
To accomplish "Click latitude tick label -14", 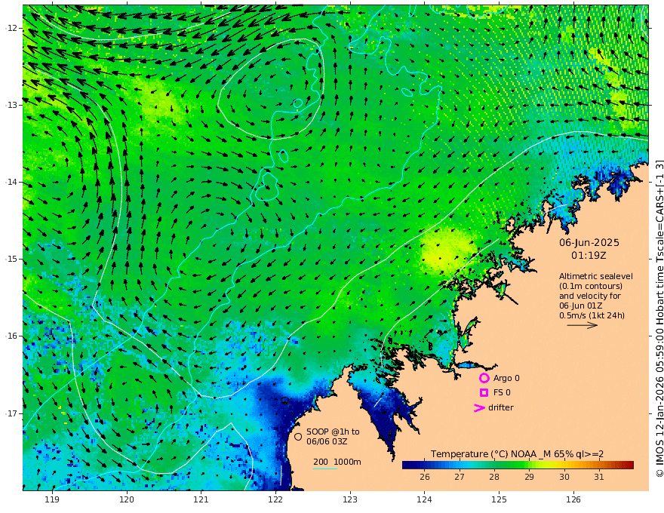I will coord(11,182).
